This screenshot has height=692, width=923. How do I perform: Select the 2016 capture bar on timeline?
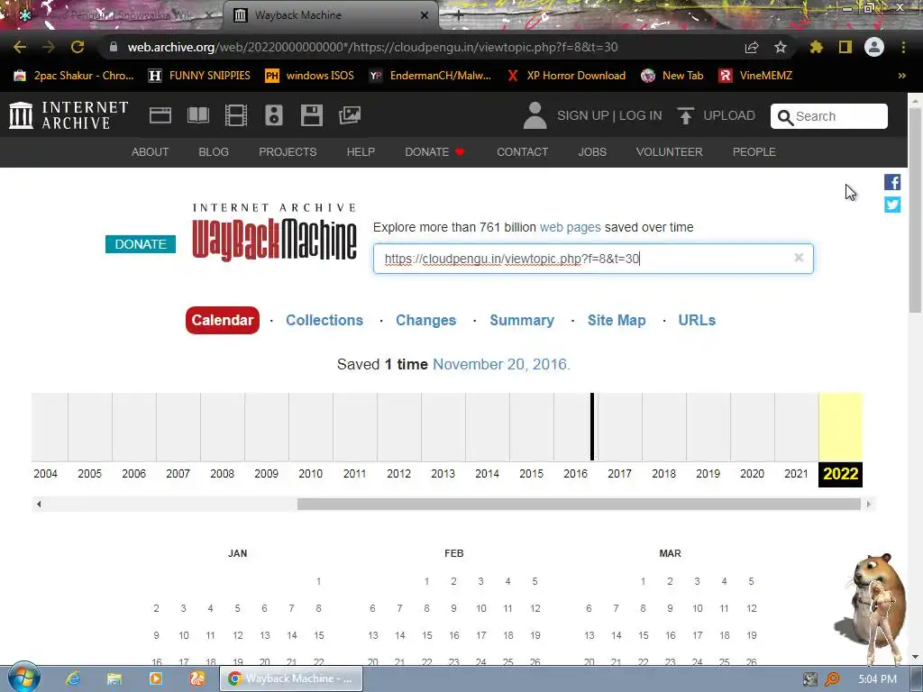tap(592, 426)
